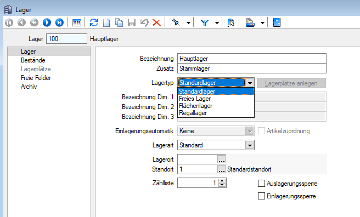
Task: Click the Läger window title icon
Action: [8, 10]
